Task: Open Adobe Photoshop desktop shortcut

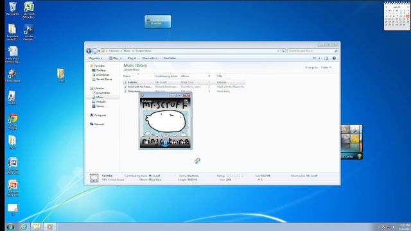Action: pyautogui.click(x=29, y=33)
